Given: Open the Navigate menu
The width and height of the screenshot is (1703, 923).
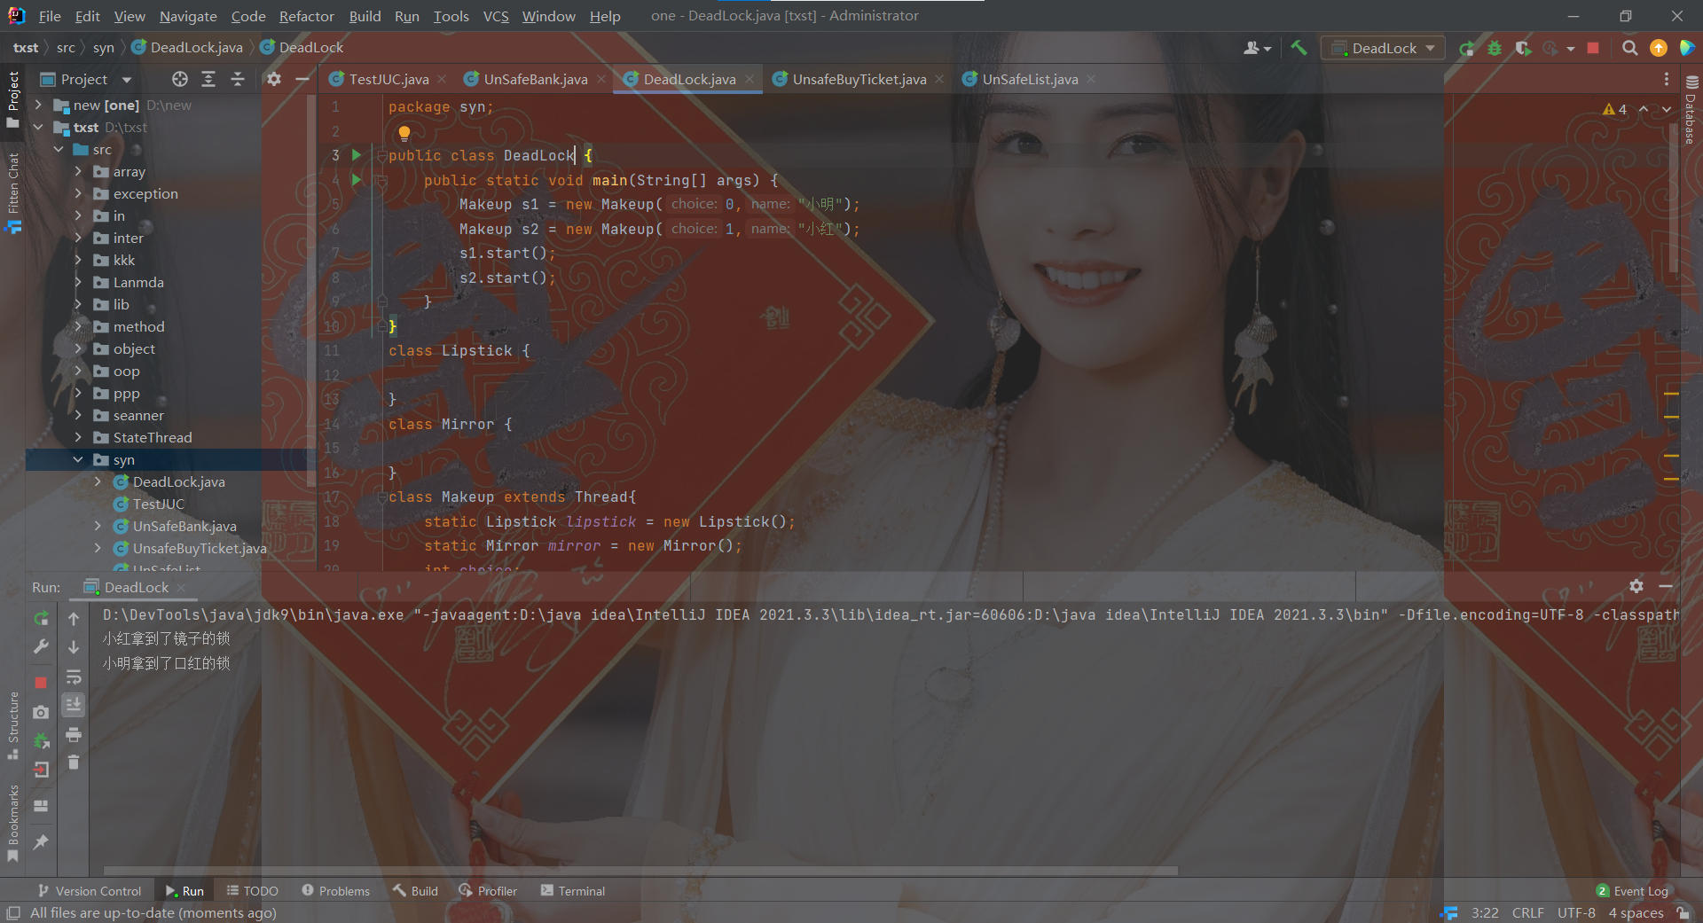Looking at the screenshot, I should (x=188, y=16).
